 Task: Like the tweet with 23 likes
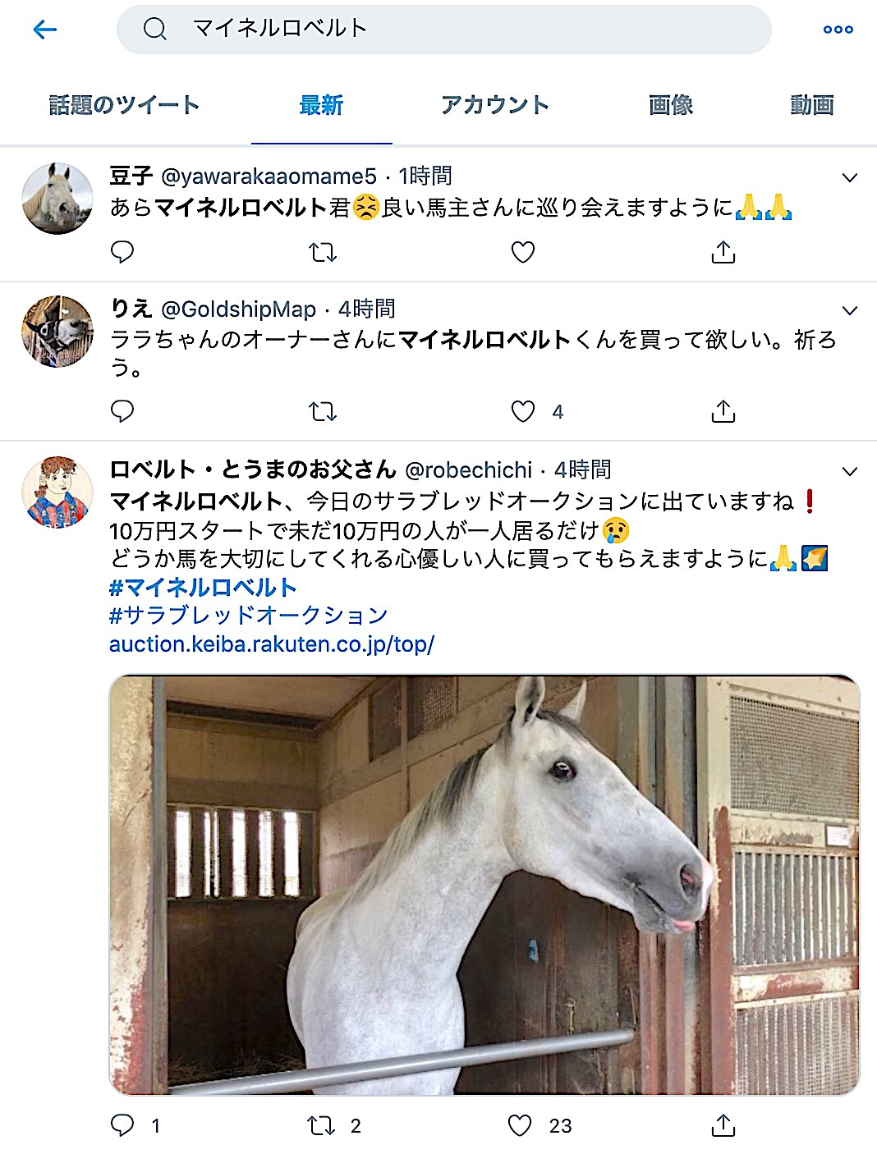tap(520, 1125)
